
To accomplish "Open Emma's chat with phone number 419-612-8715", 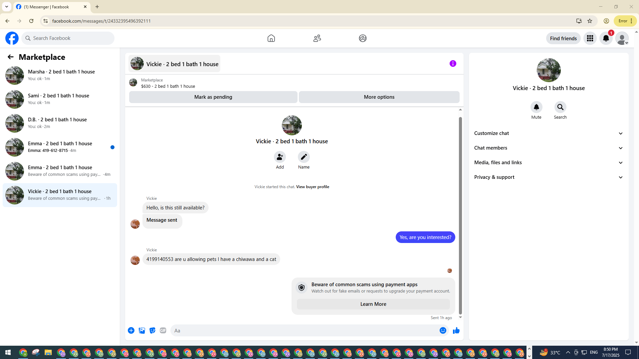I will [x=60, y=147].
